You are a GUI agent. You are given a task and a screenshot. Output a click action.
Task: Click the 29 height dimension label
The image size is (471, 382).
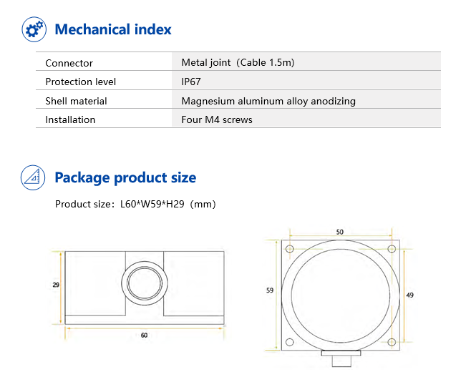pos(56,285)
